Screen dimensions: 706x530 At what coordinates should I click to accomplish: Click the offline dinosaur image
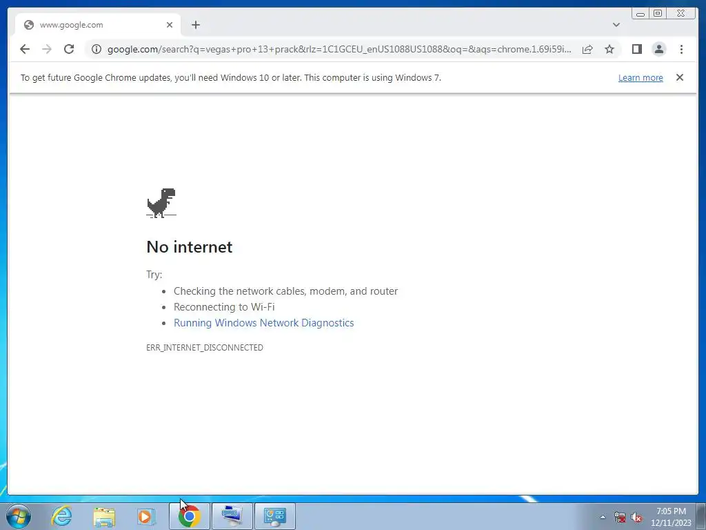(161, 204)
